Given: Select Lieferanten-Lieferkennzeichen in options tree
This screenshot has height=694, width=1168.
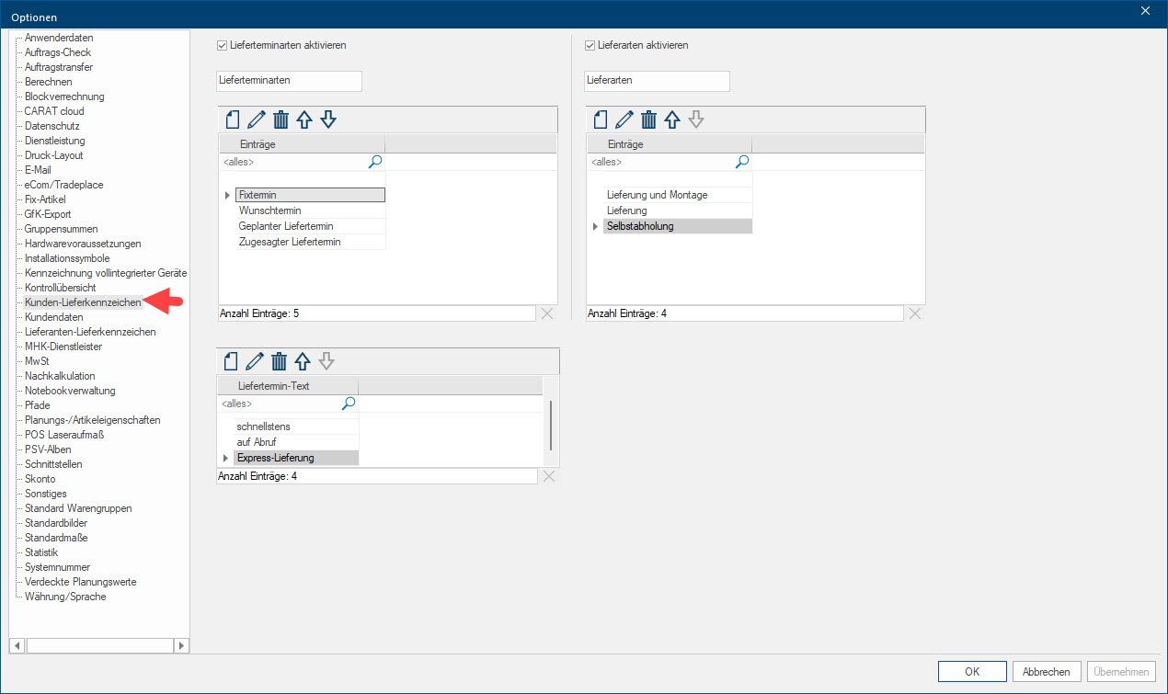Looking at the screenshot, I should coord(90,332).
